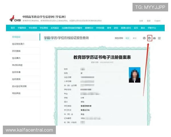Open 出国教育背景信息服务 menu item
This screenshot has width=171, height=137.
point(72,28)
